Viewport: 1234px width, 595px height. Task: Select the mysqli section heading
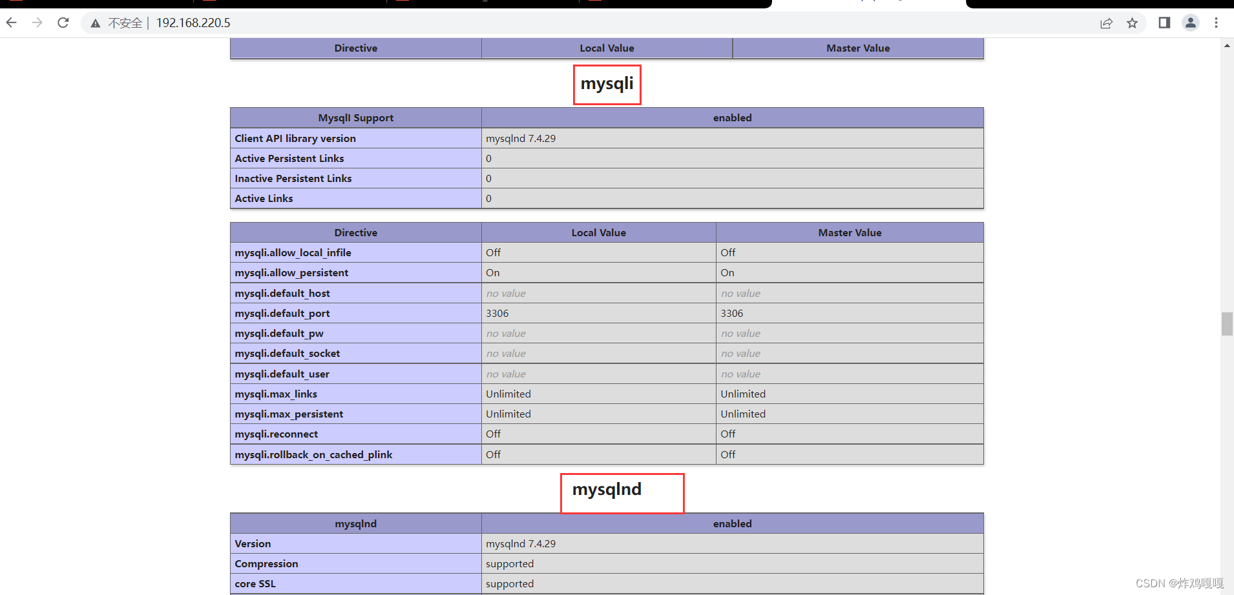click(607, 84)
